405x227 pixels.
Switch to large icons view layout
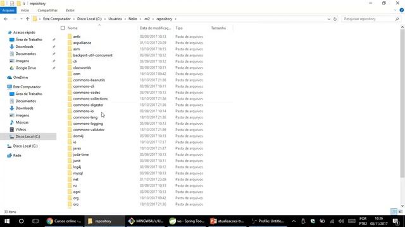pyautogui.click(x=401, y=212)
